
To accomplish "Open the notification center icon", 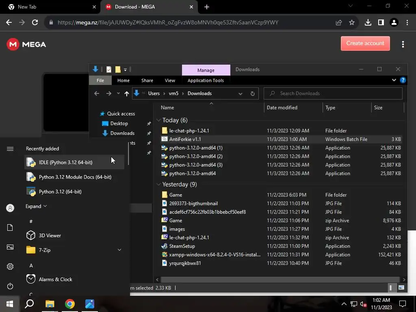I will (403, 304).
